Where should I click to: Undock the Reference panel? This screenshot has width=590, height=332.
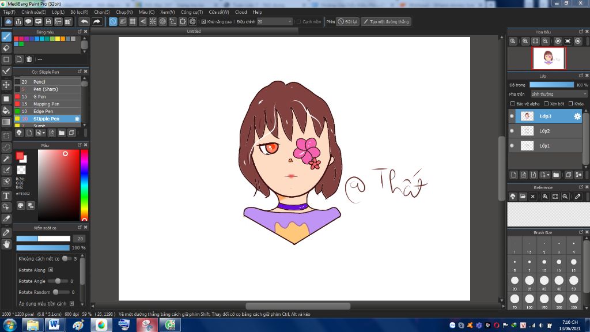pyautogui.click(x=581, y=187)
